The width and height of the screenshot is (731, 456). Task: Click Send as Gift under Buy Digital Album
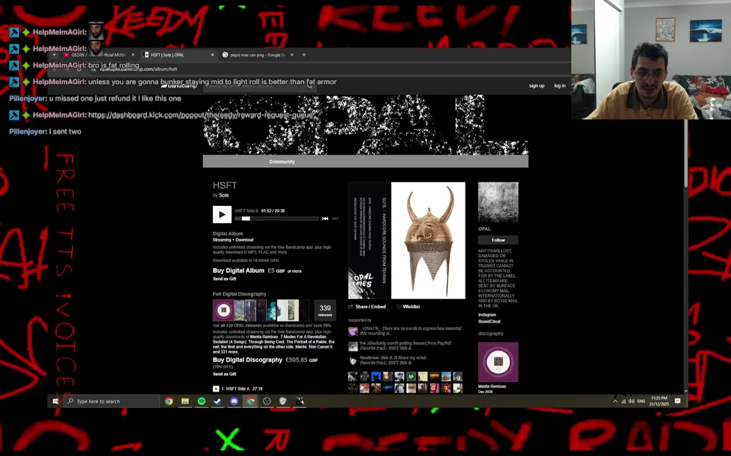point(224,279)
